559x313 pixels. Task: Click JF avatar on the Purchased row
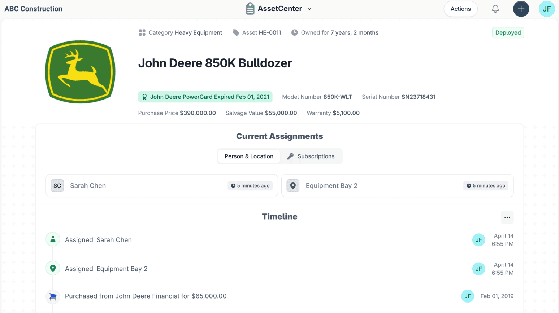pos(468,296)
